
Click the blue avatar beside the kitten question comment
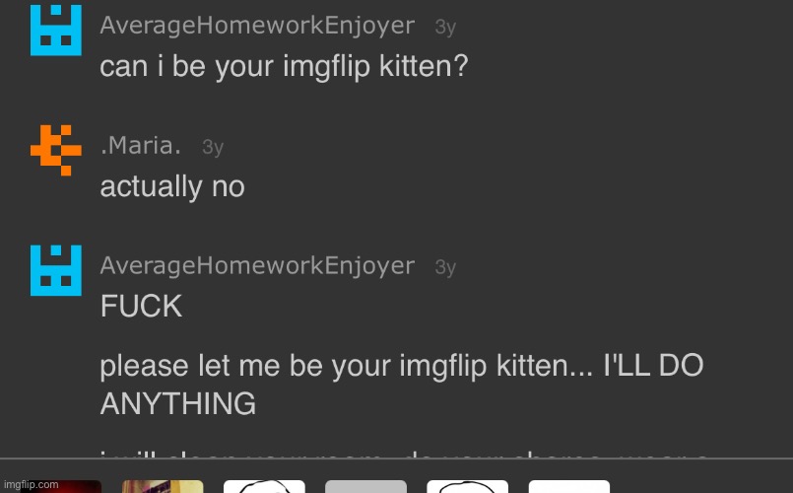pos(55,30)
